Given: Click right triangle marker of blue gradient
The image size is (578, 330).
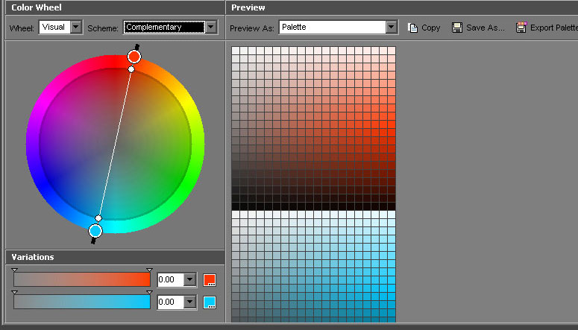Looking at the screenshot, I should tap(149, 293).
